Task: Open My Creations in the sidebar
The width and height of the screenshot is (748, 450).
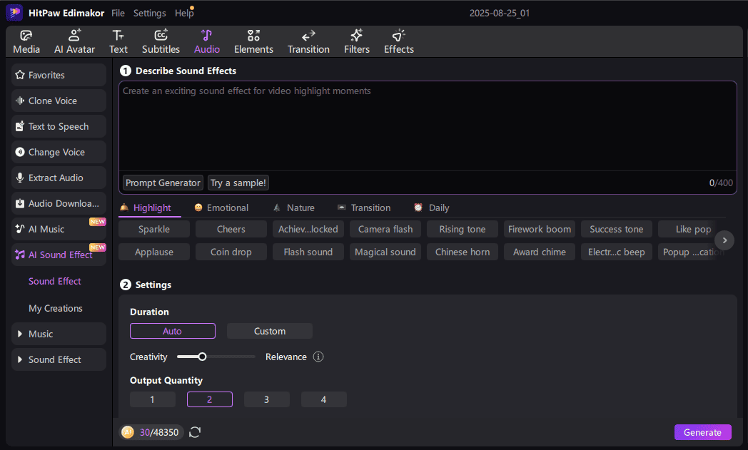Action: coord(56,308)
